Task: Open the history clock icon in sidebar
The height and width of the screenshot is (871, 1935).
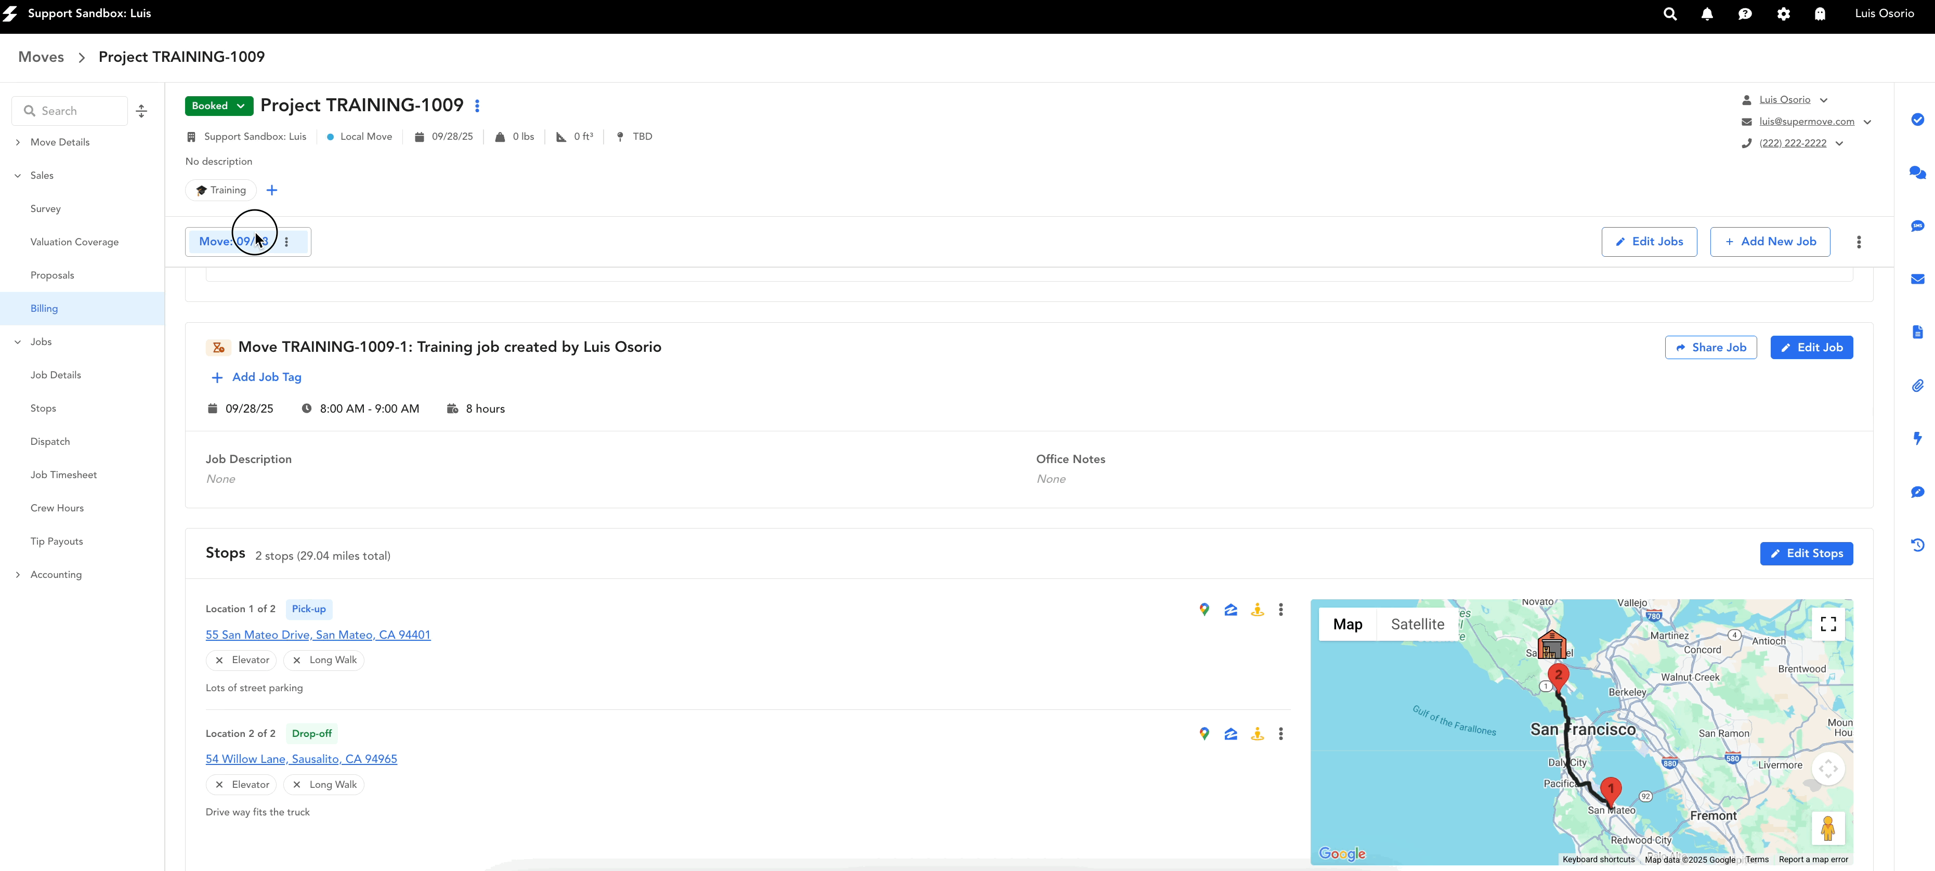Action: click(x=1917, y=545)
